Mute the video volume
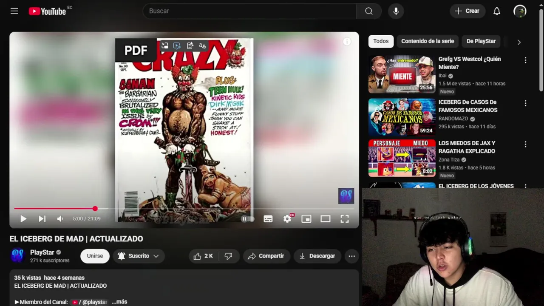Screen dimensions: 544x306 tap(60, 218)
